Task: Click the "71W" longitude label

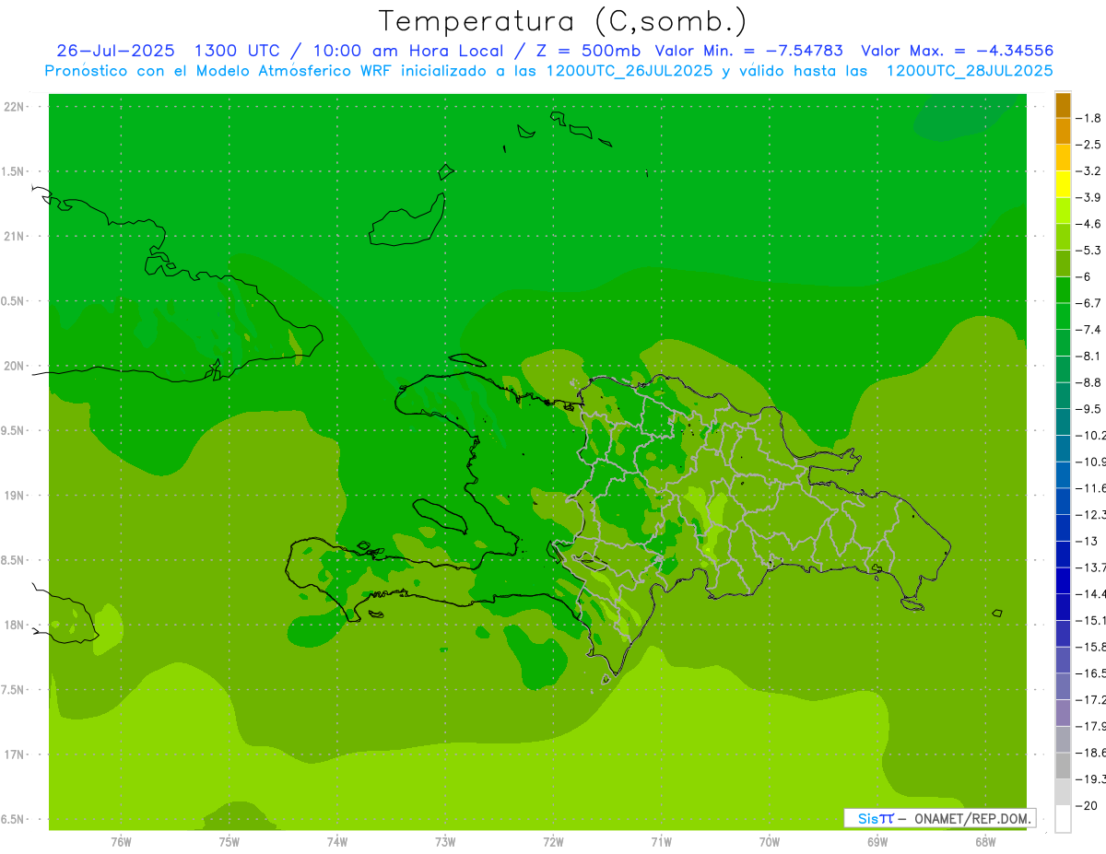Action: (661, 841)
